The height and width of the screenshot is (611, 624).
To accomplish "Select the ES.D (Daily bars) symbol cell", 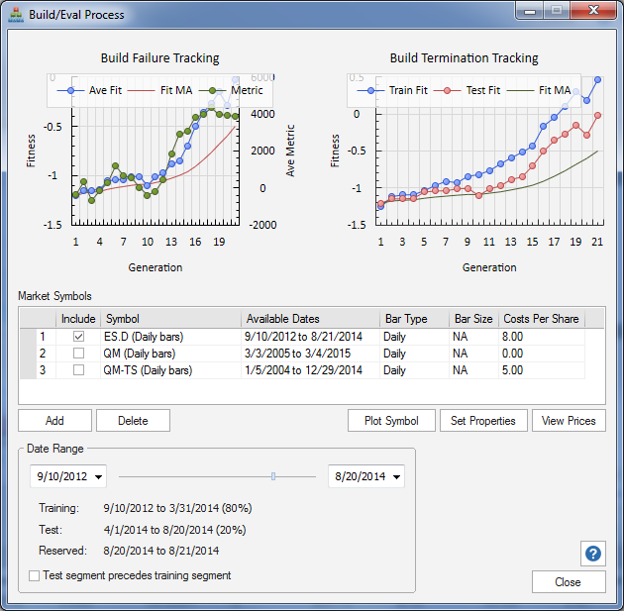I will (x=170, y=337).
